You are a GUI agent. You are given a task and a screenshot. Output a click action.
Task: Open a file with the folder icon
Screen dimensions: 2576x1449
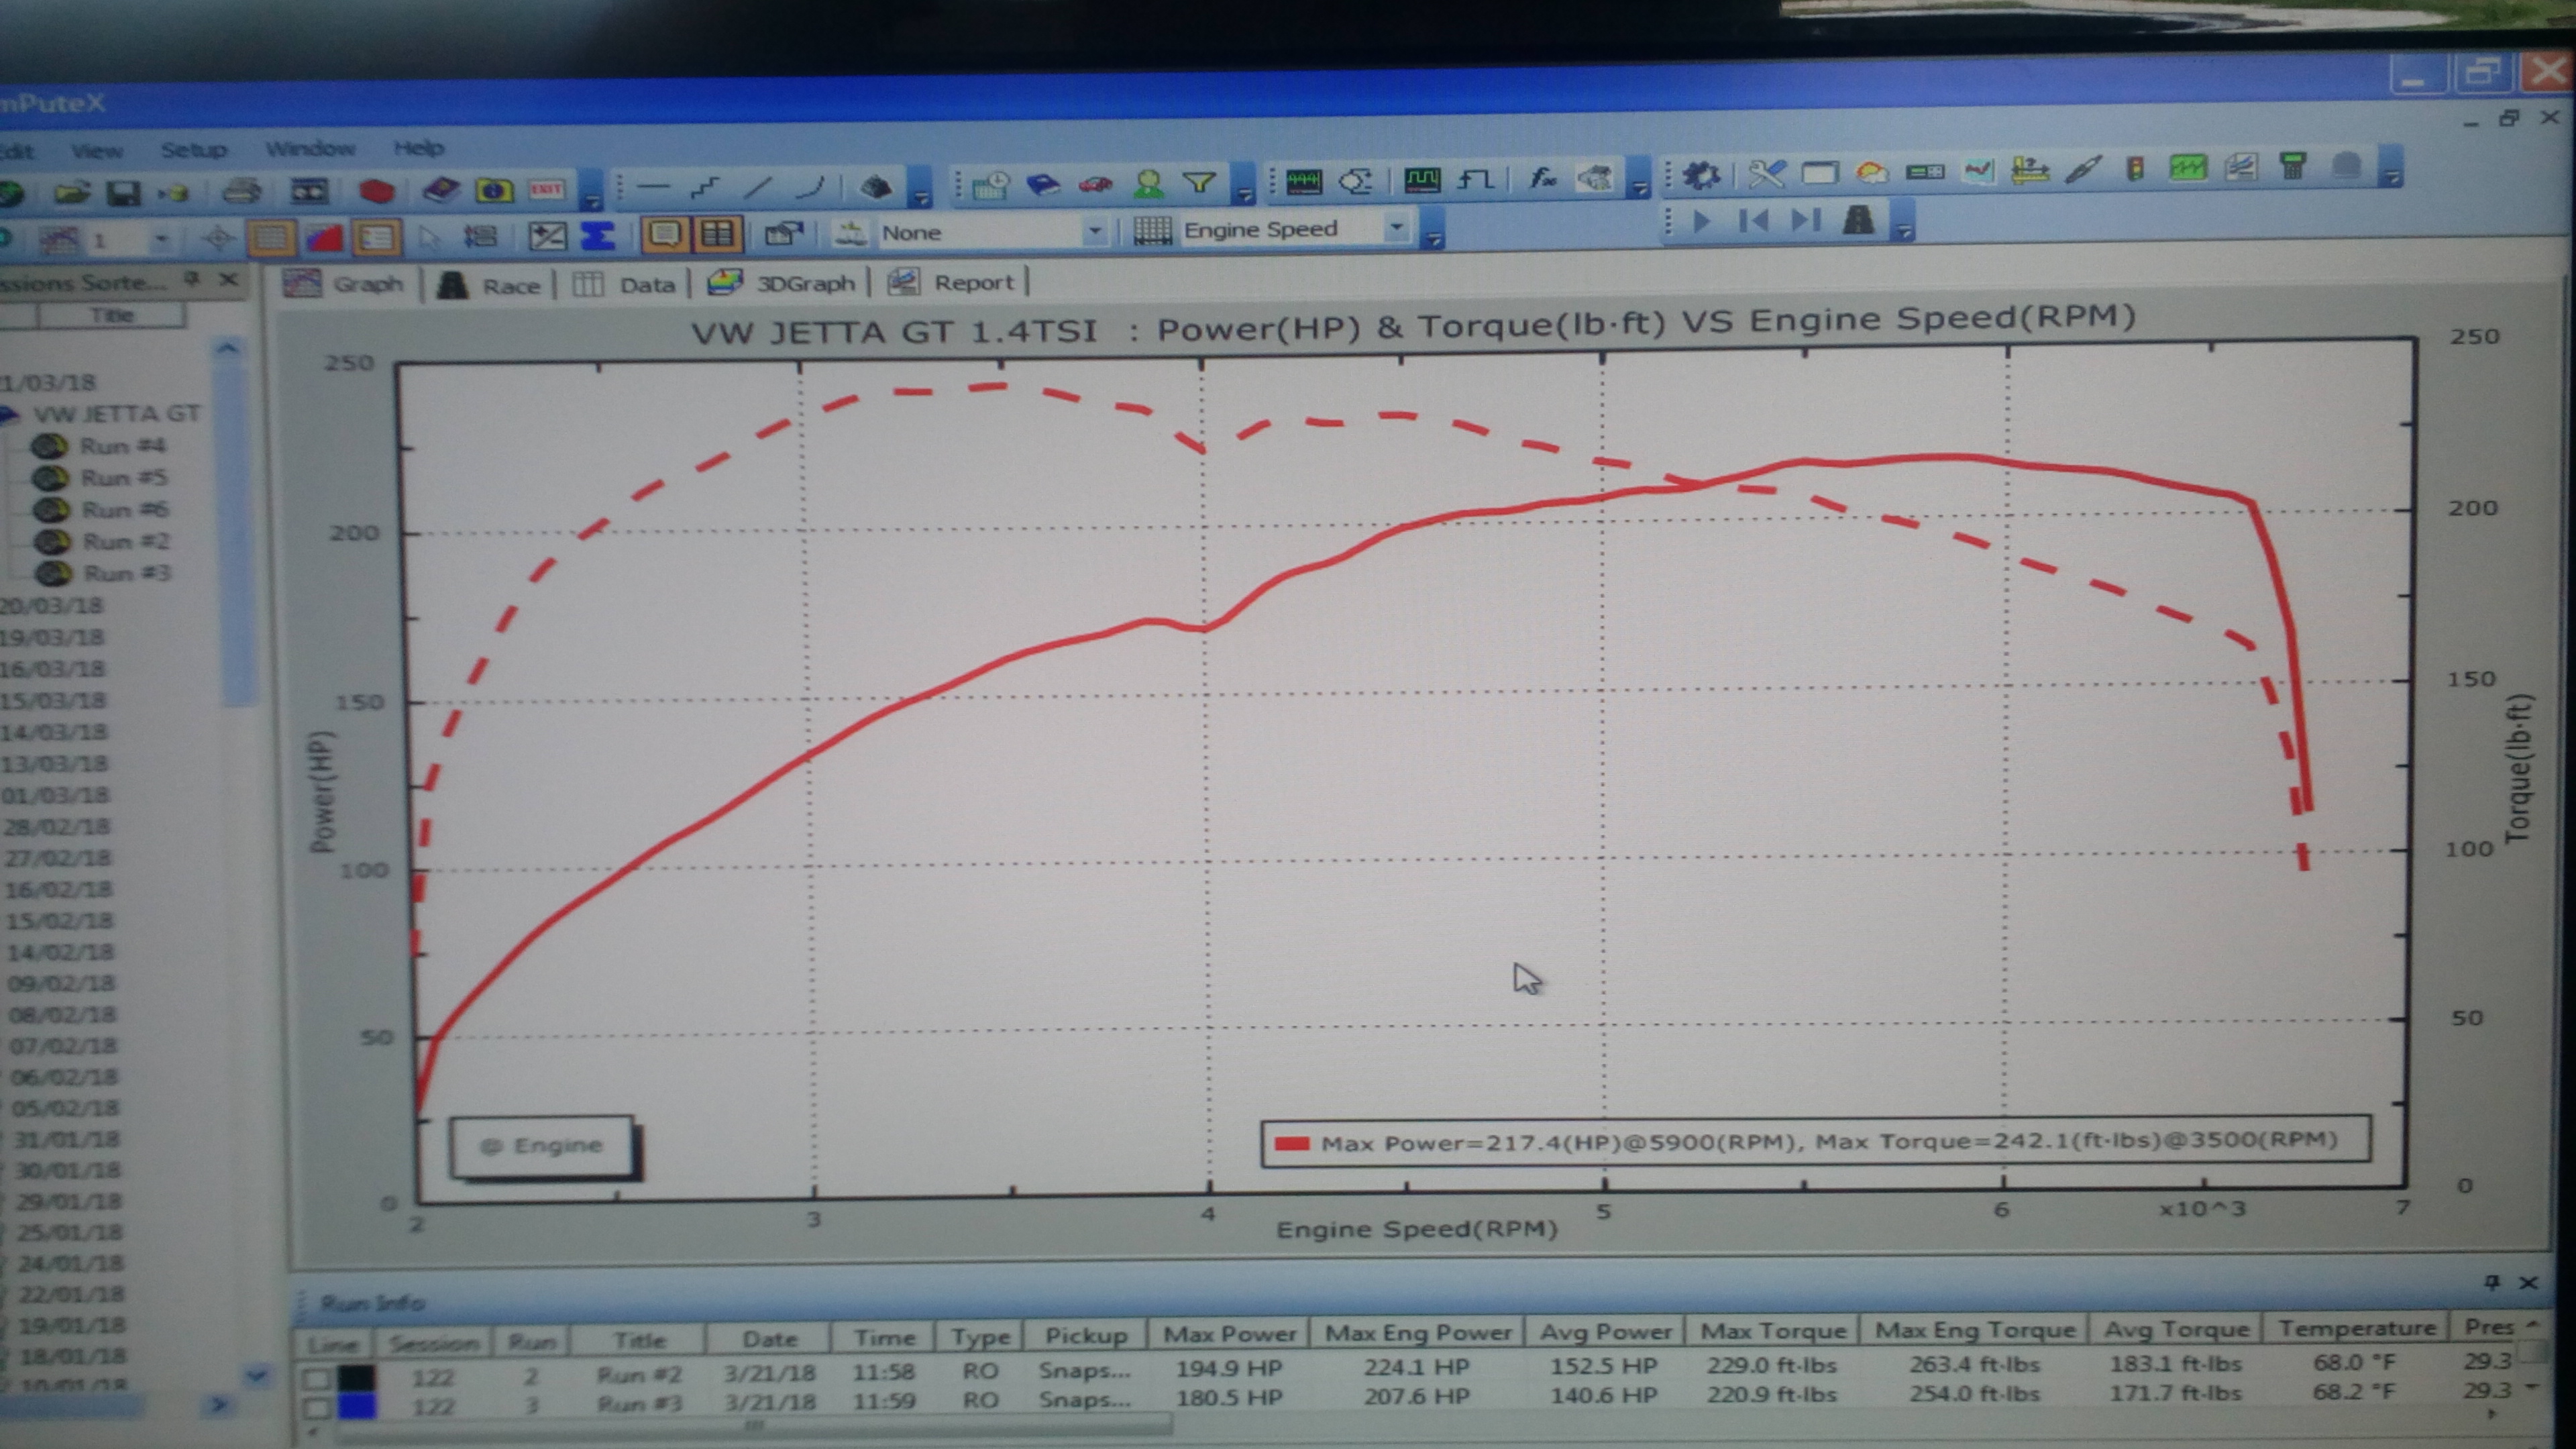(72, 191)
